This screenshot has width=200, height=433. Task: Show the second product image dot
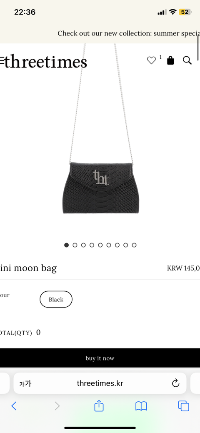[x=75, y=245]
